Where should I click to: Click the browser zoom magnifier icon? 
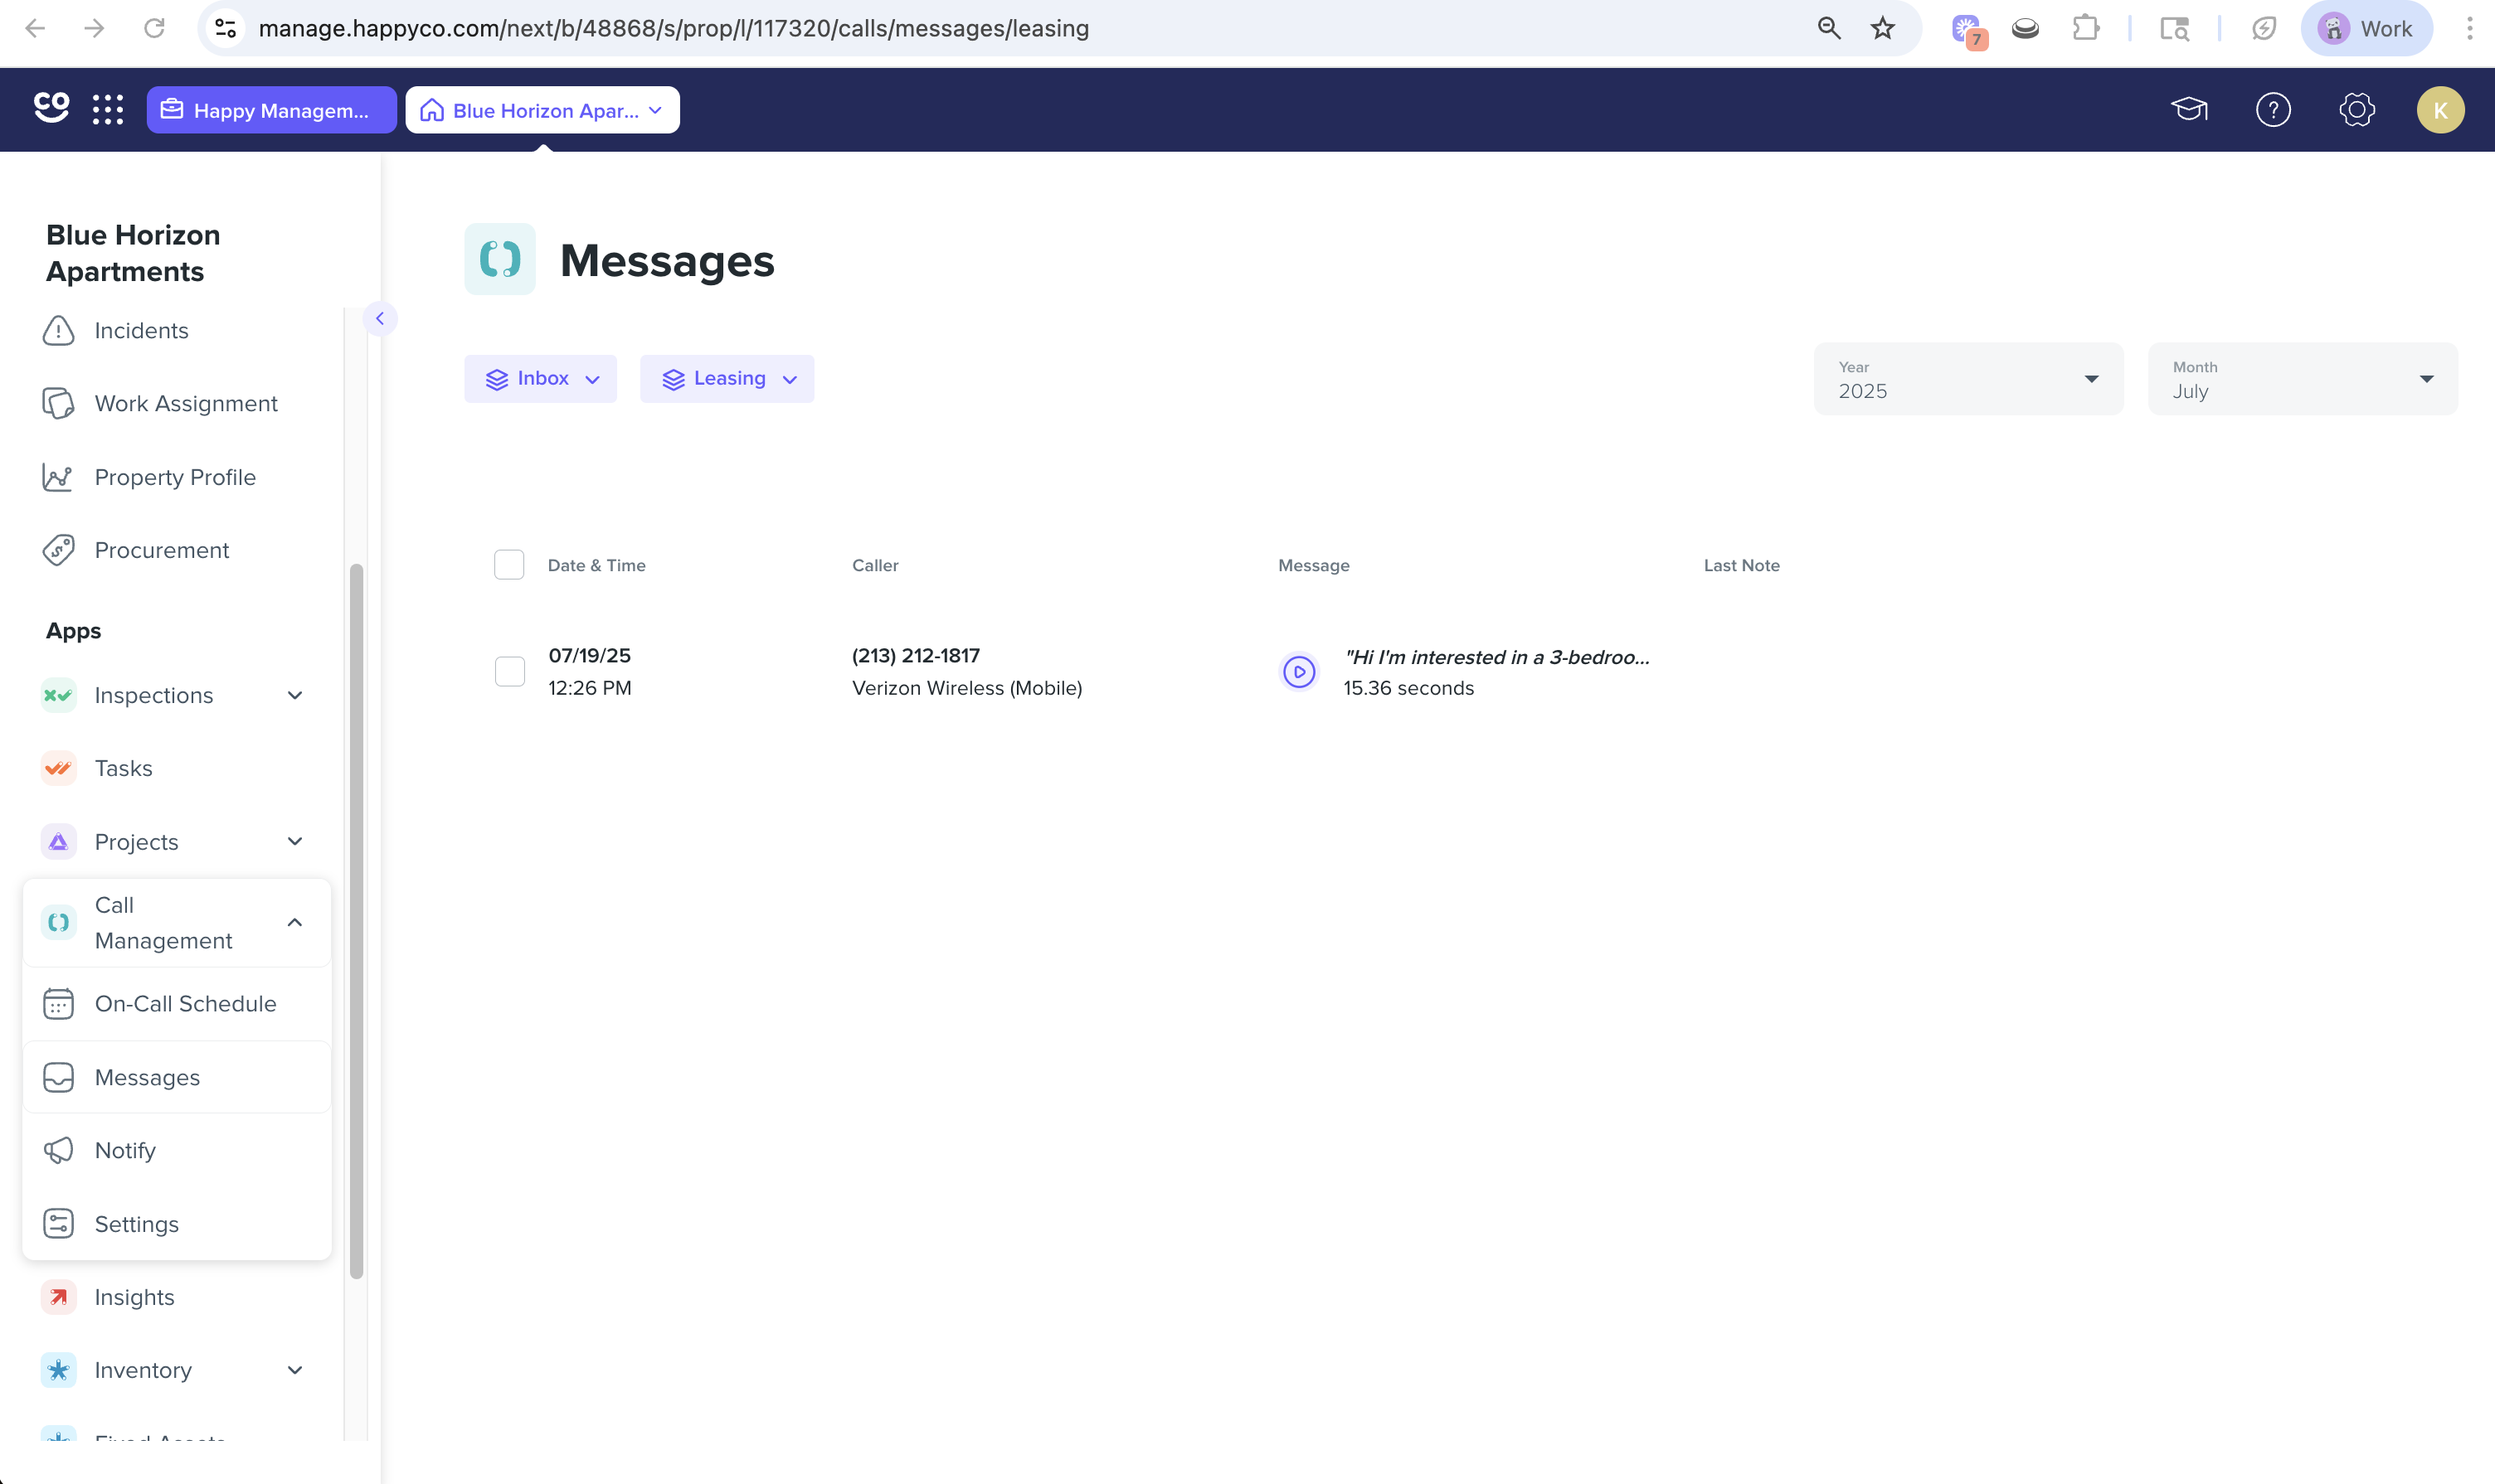point(1829,28)
